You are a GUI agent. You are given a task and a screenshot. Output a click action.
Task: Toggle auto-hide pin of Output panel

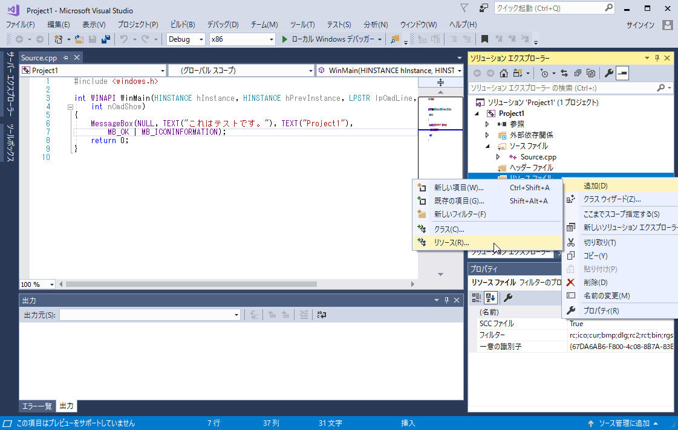tap(447, 300)
